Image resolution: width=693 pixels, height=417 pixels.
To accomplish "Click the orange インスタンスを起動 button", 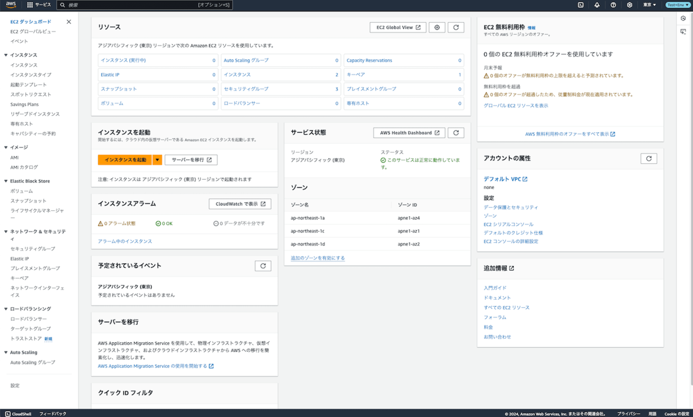I will 125,160.
